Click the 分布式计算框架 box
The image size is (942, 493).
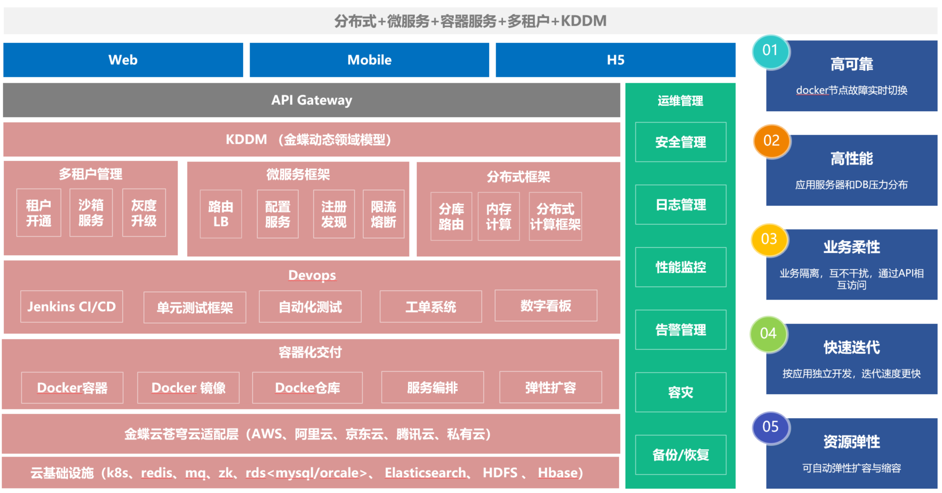tap(555, 216)
